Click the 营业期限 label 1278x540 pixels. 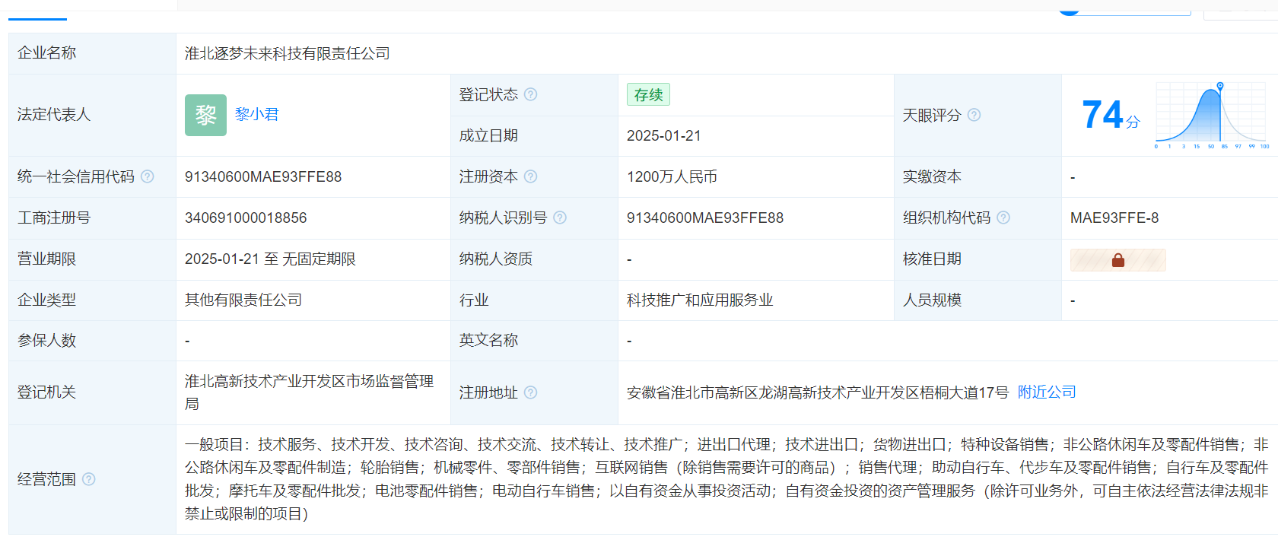pyautogui.click(x=46, y=259)
